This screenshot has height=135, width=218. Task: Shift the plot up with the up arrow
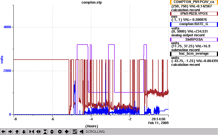17,132
